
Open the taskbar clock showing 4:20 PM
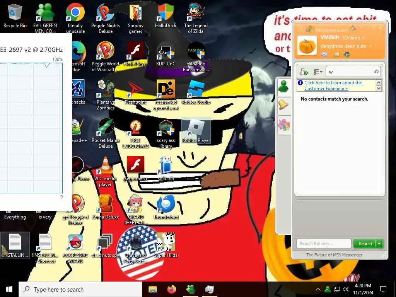click(x=363, y=289)
